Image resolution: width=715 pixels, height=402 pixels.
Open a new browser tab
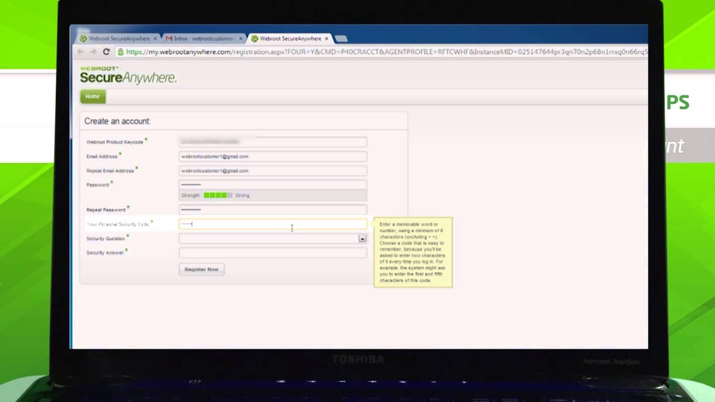[341, 39]
